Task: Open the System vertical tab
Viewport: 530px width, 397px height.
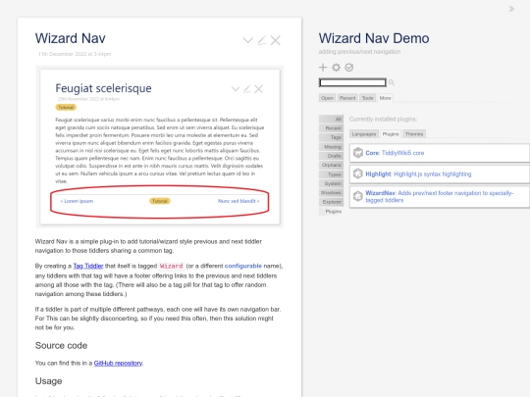Action: click(x=332, y=183)
